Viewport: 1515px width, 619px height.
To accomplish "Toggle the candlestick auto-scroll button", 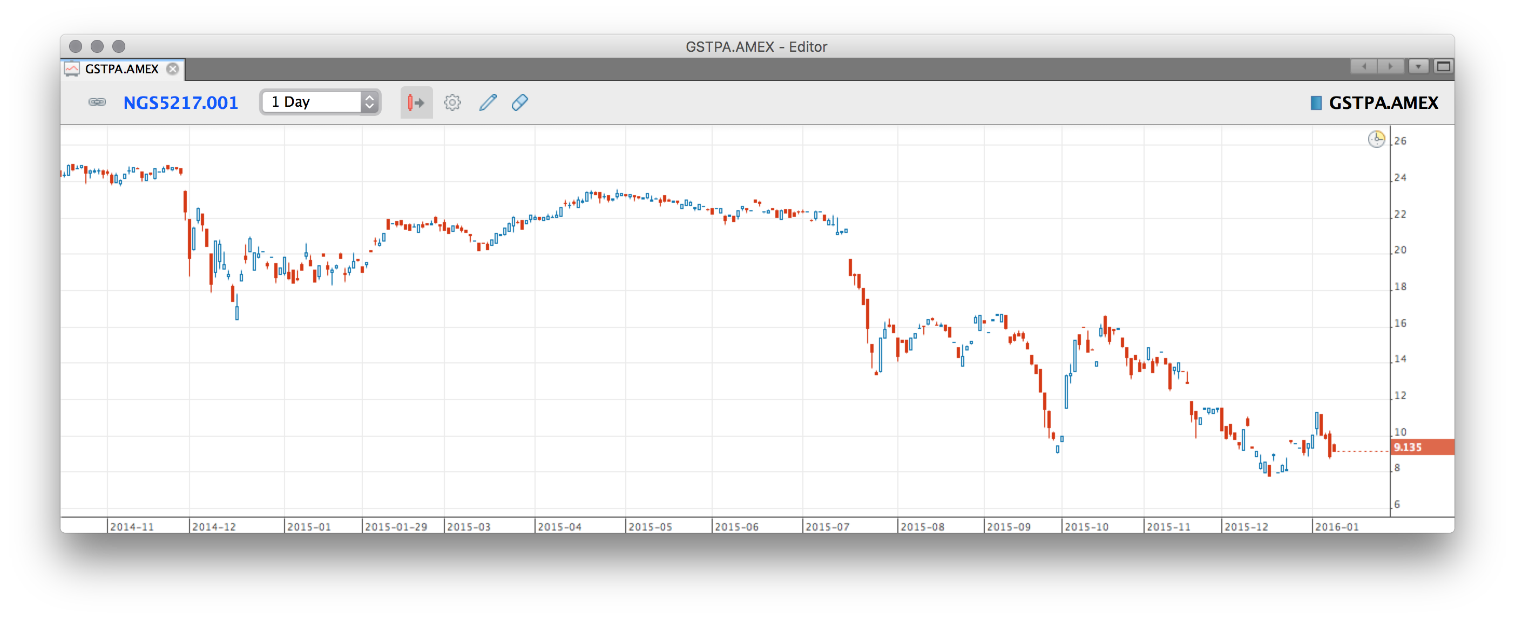I will 416,103.
